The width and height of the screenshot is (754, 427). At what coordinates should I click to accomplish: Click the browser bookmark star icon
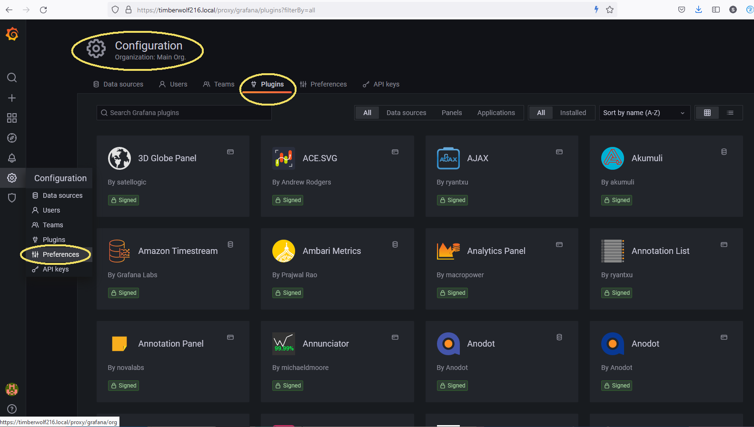[610, 10]
